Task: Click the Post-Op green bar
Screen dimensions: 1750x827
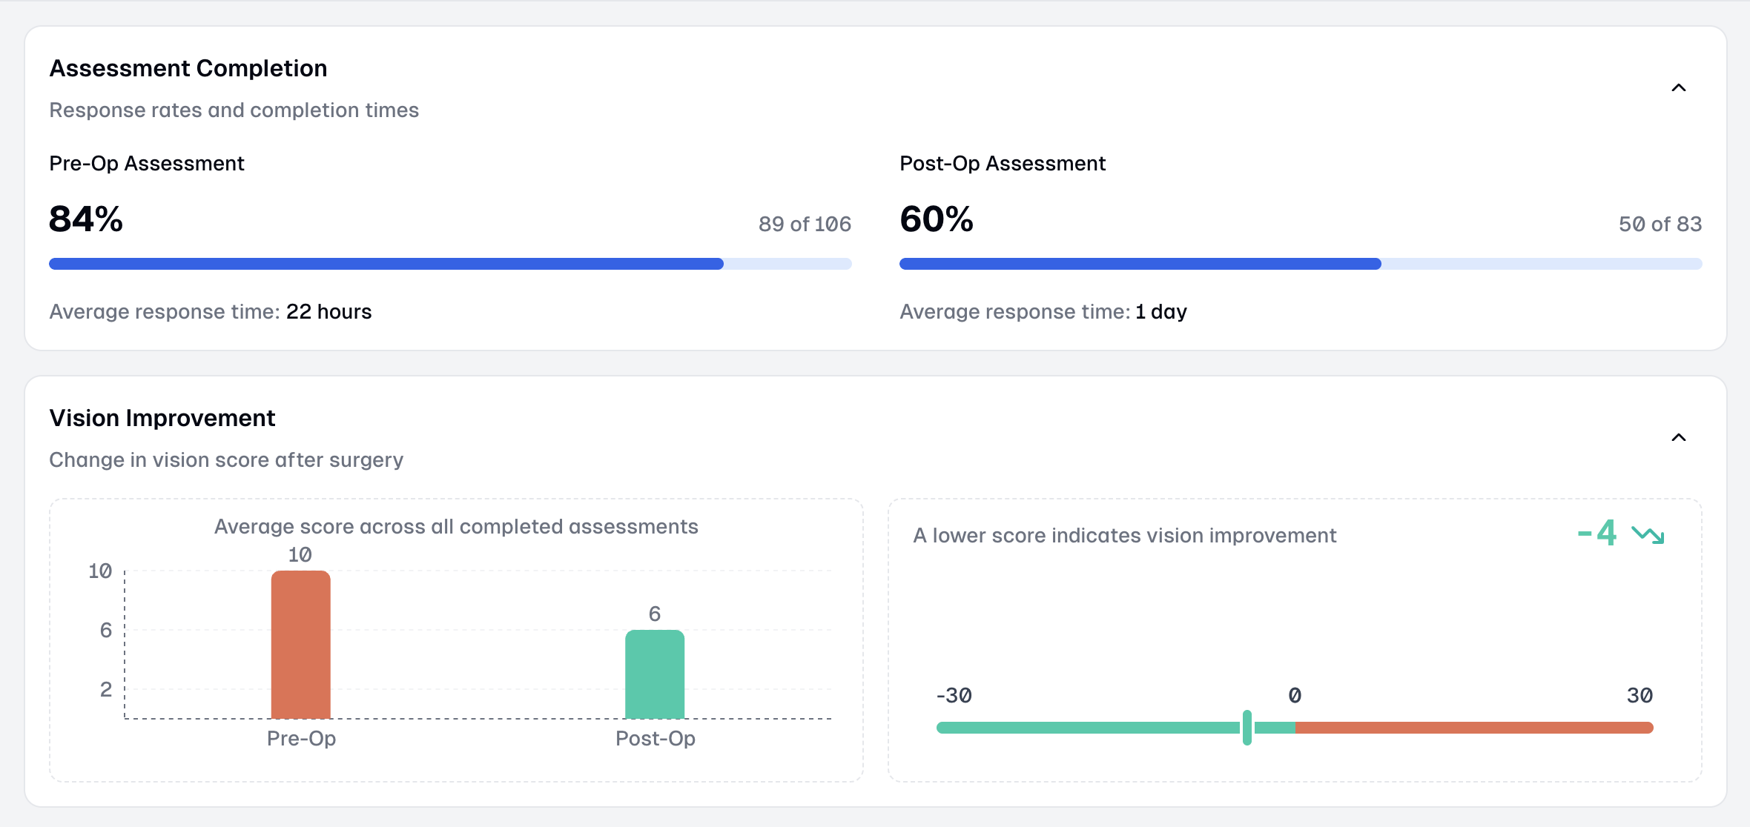Action: 654,674
